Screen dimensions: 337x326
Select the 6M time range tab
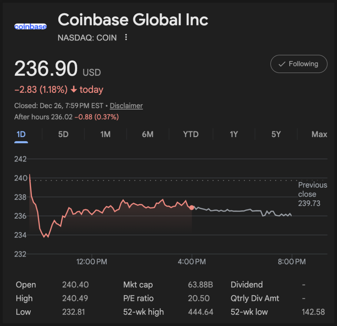[148, 134]
